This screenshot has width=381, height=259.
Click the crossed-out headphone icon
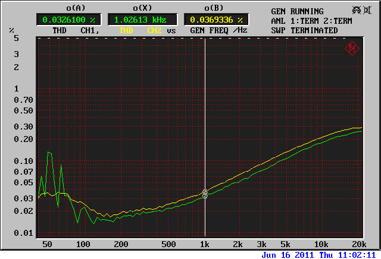click(x=357, y=10)
